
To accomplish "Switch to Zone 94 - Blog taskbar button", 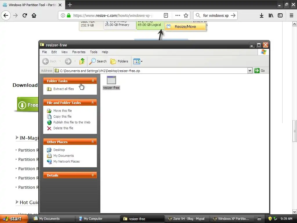I will pyautogui.click(x=187, y=219).
